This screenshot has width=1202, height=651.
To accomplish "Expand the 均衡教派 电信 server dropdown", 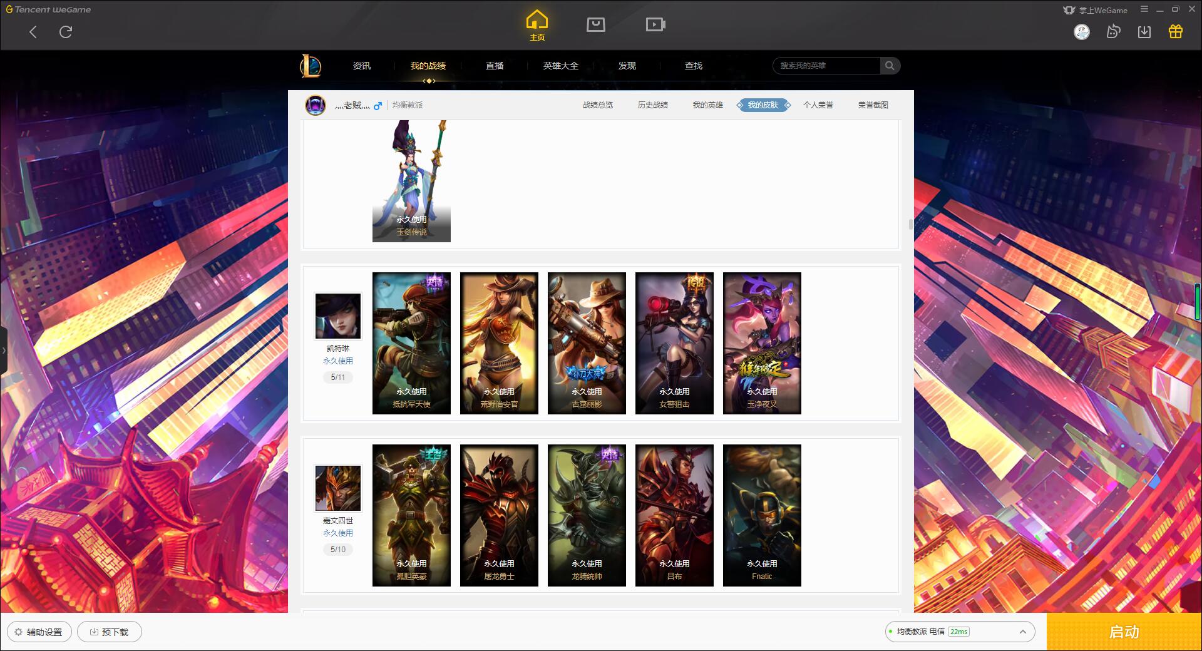I will point(960,632).
